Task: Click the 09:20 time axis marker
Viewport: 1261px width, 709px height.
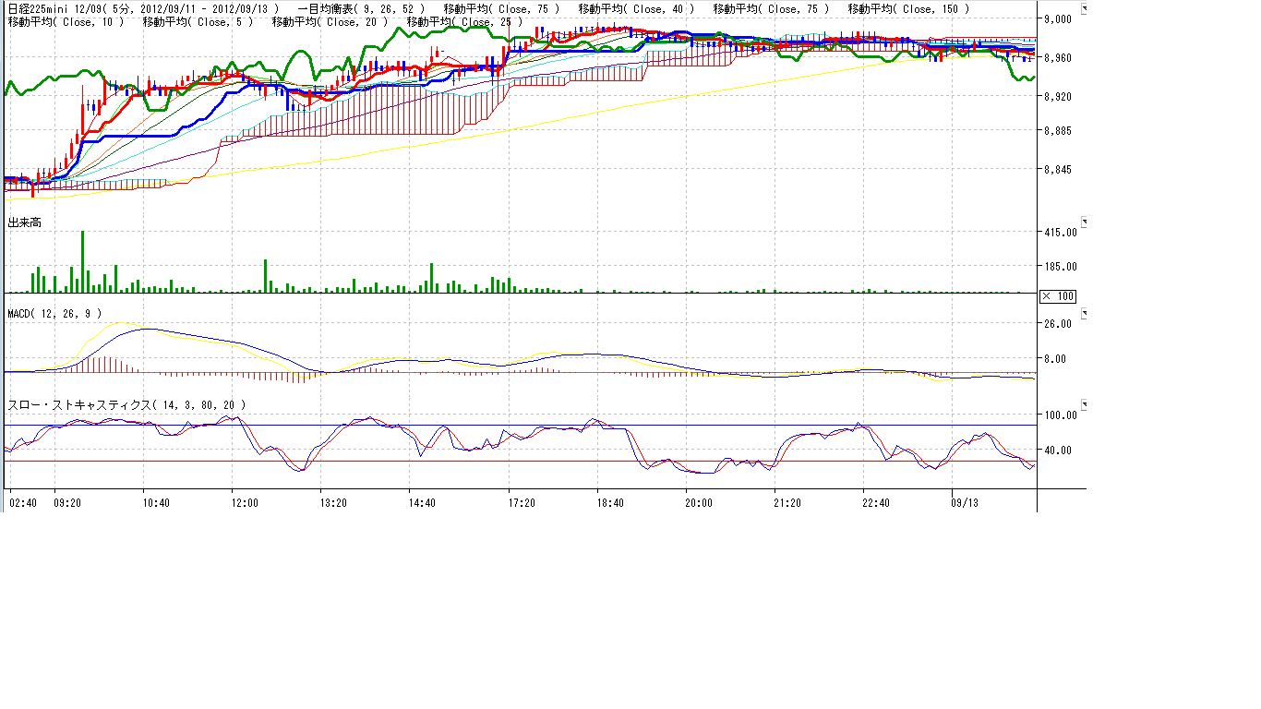Action: 67,503
